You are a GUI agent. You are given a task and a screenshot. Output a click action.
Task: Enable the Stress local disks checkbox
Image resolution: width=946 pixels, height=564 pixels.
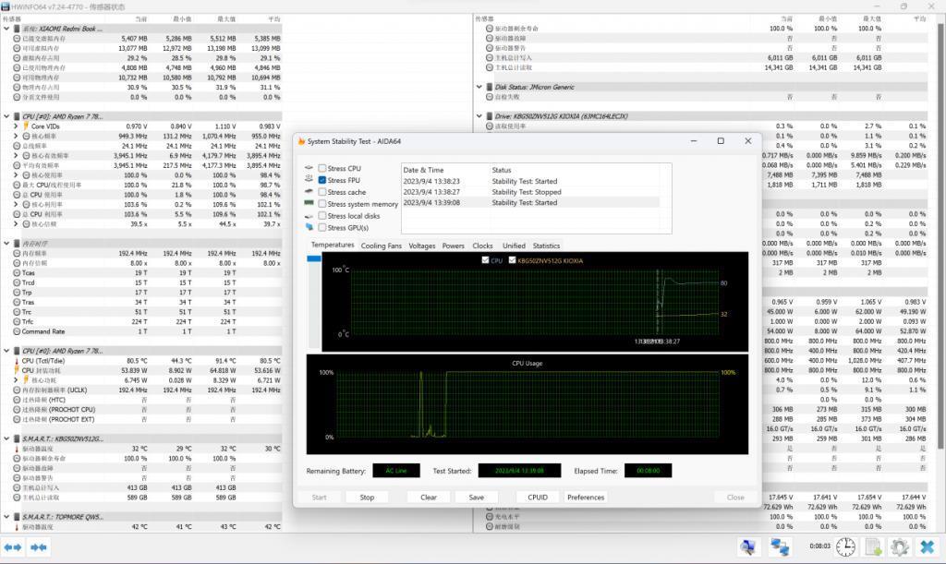pos(322,216)
